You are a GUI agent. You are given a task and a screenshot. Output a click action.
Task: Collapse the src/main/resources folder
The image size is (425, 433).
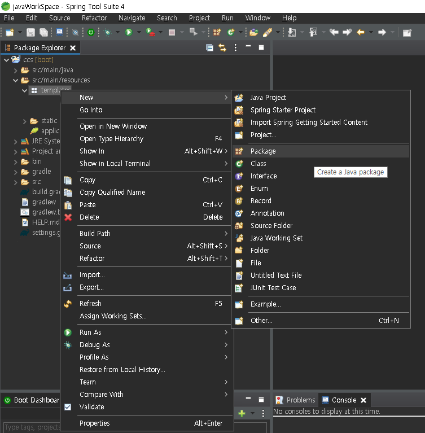[15, 81]
